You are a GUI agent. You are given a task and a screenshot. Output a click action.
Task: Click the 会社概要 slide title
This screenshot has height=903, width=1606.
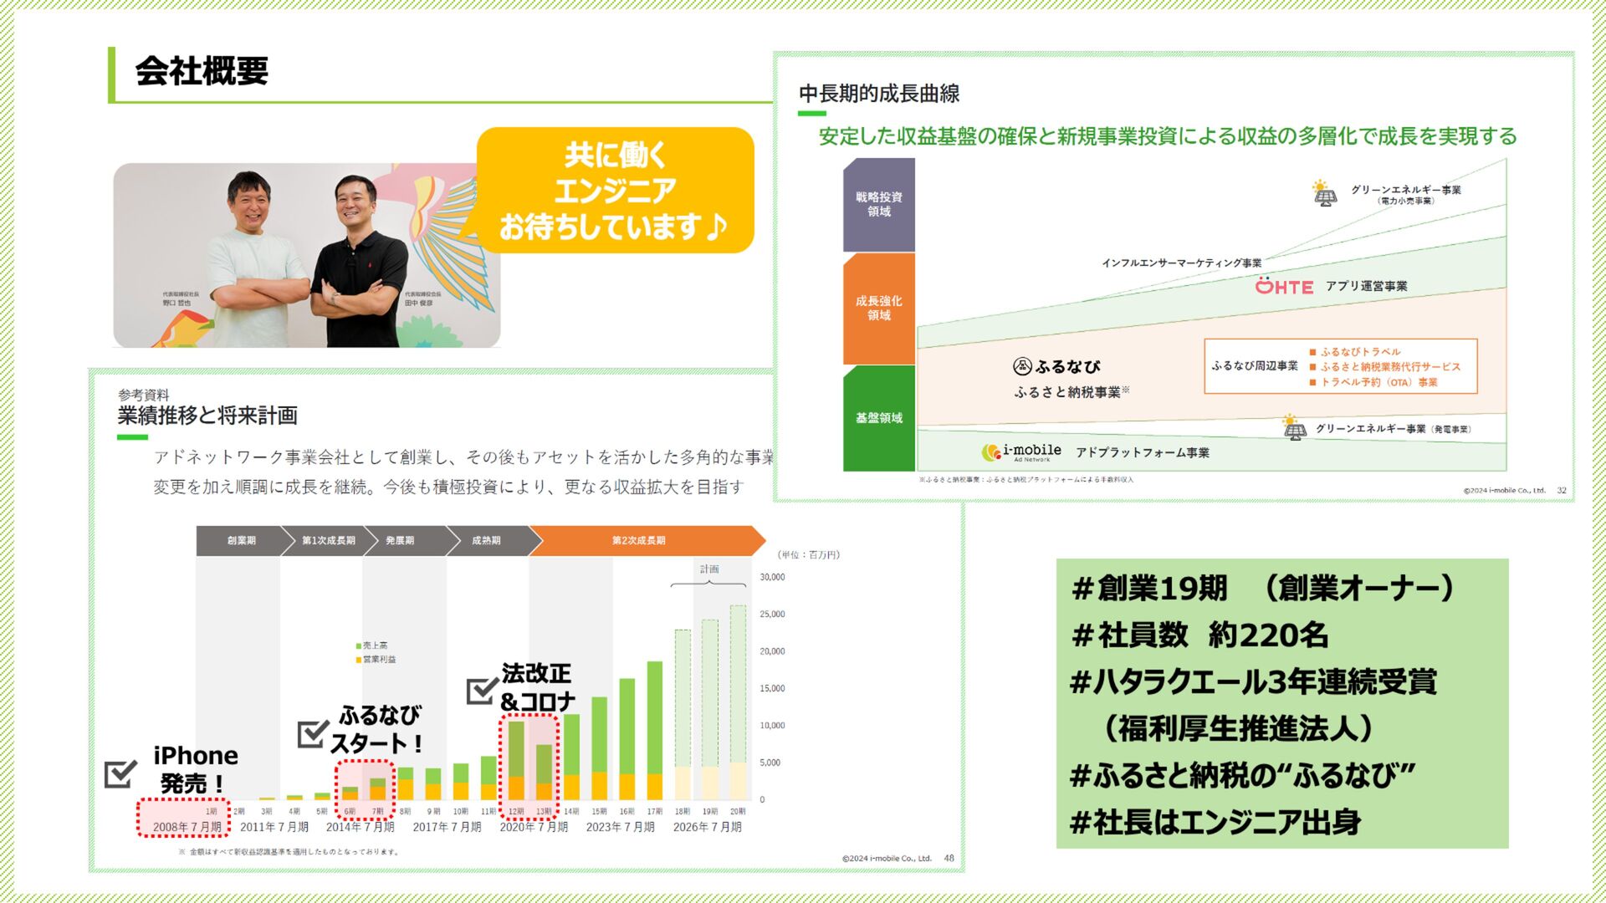pyautogui.click(x=202, y=71)
